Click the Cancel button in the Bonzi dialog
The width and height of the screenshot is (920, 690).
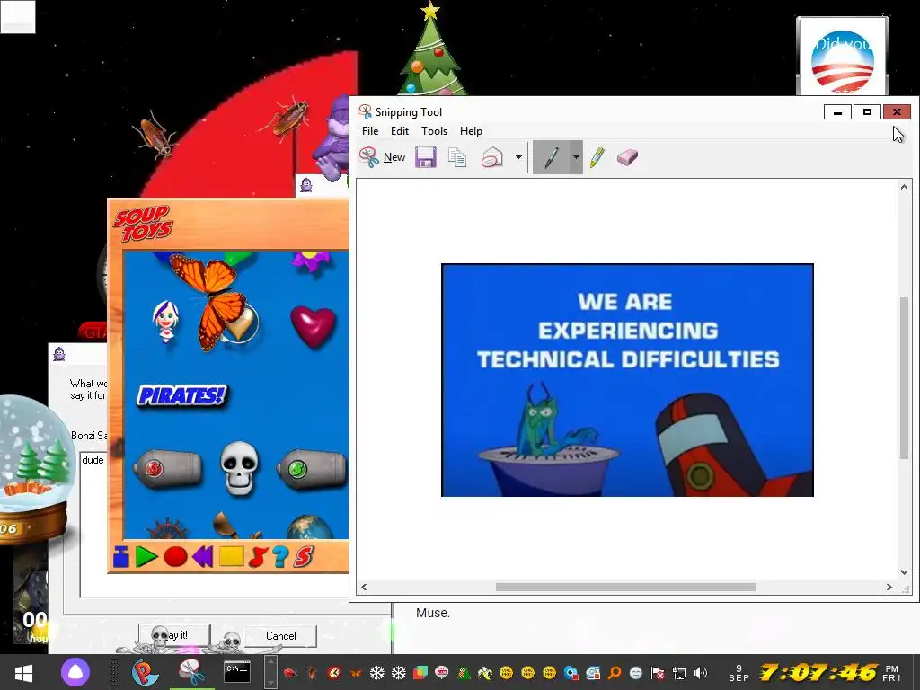280,636
